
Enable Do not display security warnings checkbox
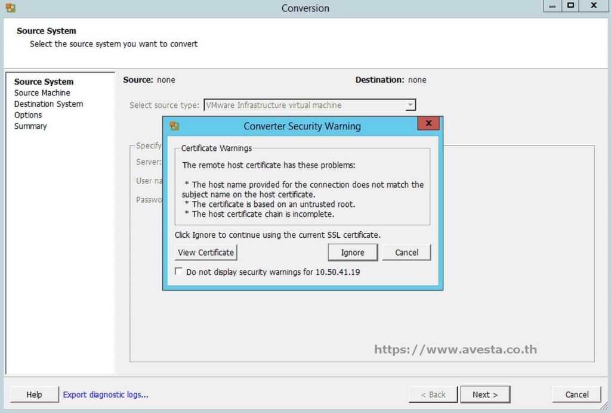pyautogui.click(x=179, y=271)
